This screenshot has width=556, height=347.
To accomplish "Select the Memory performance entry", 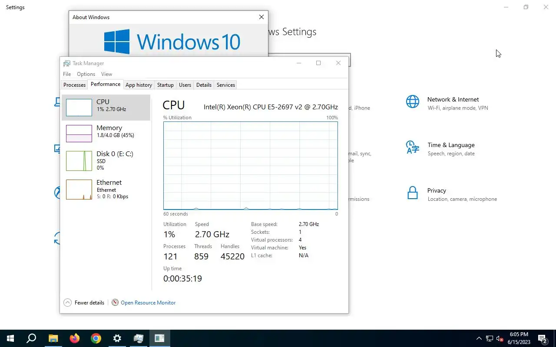I will click(x=106, y=133).
